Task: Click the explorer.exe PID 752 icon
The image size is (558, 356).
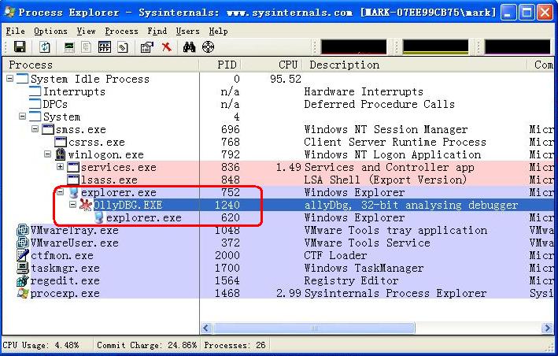Action: pyautogui.click(x=74, y=192)
